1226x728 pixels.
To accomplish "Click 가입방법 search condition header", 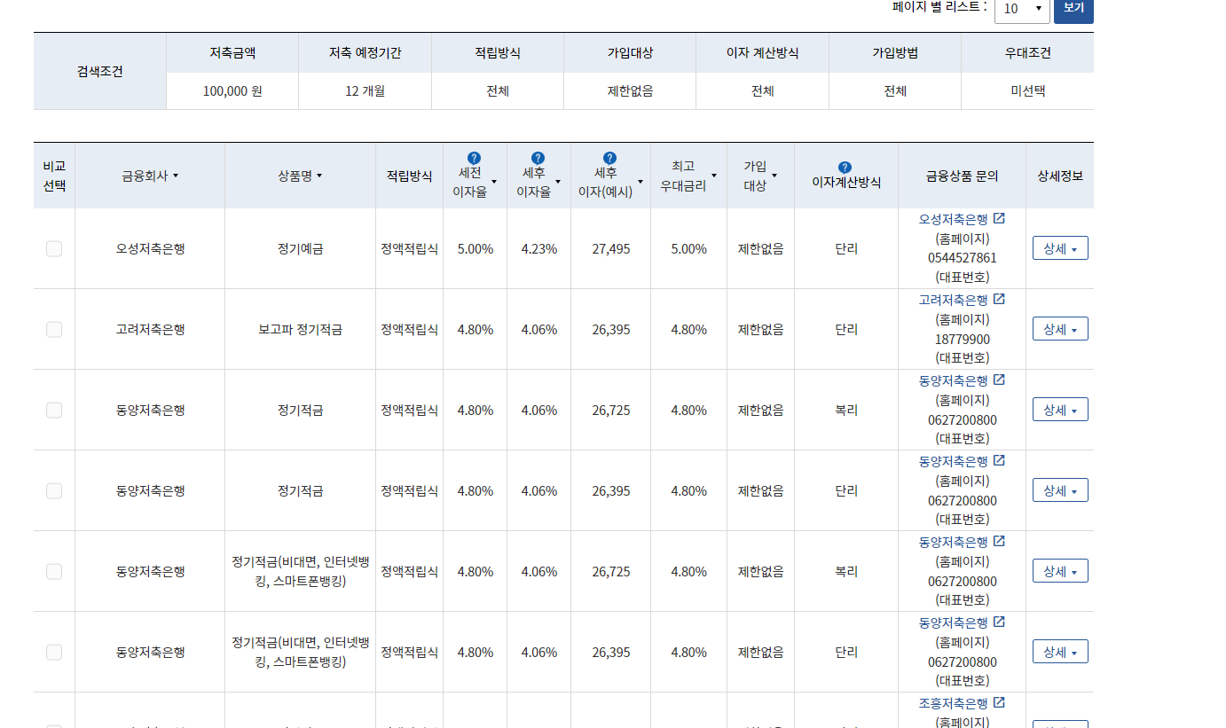I will (895, 53).
